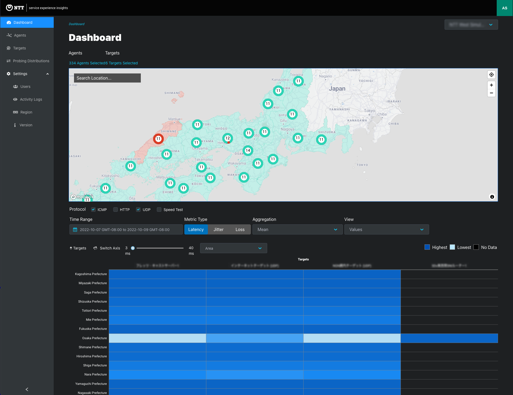Click the Probing Distributions arrows icon
Screen dimensions: 513x395
click(x=9, y=61)
